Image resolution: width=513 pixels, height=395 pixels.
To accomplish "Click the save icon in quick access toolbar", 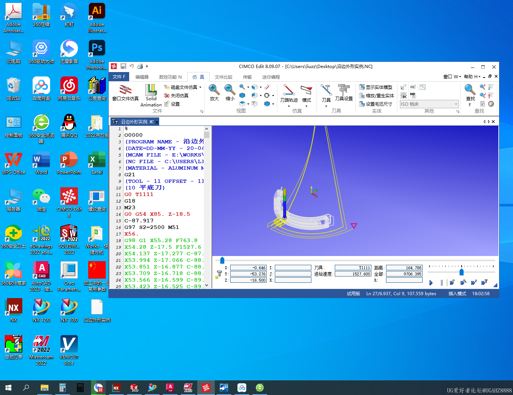I will click(x=123, y=66).
